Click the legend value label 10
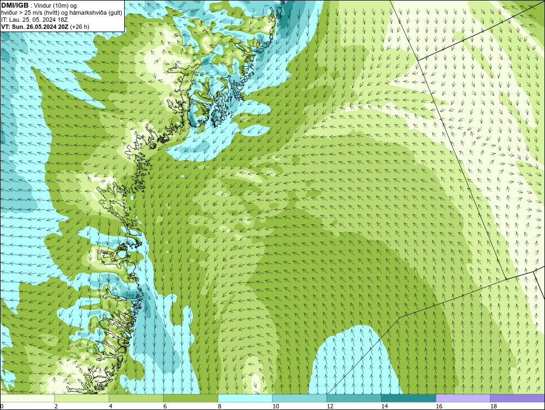The image size is (545, 410). 275,406
